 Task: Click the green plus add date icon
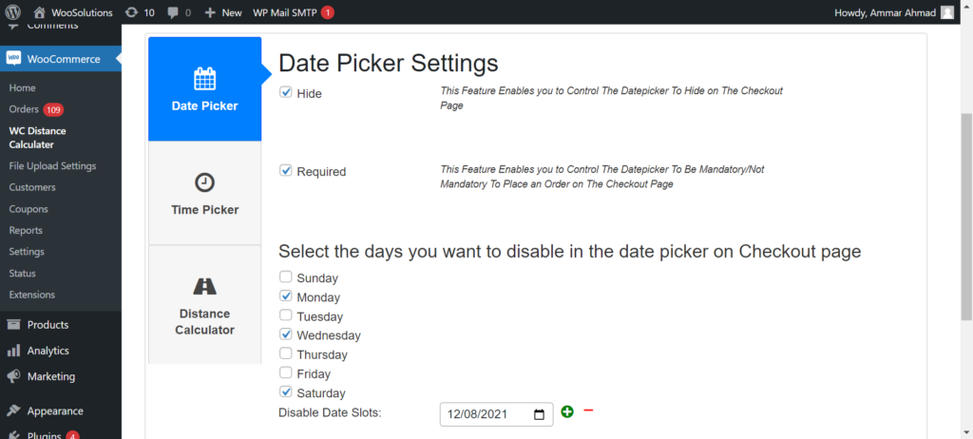(566, 411)
